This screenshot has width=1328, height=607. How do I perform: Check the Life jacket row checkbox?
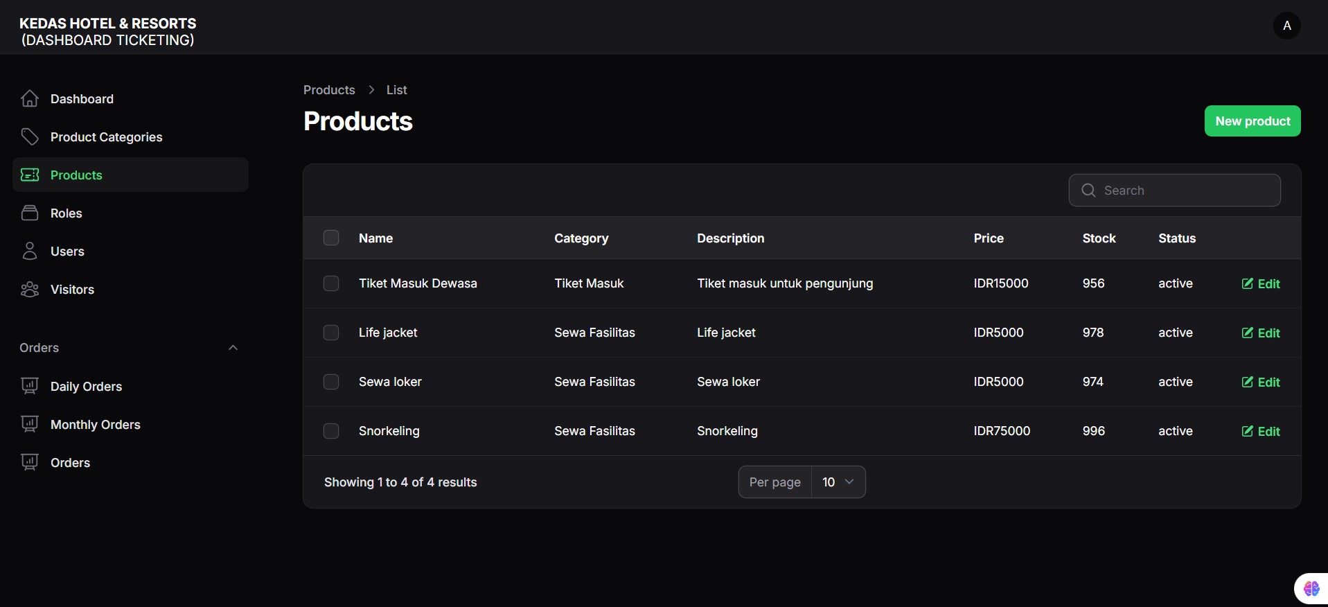tap(331, 333)
